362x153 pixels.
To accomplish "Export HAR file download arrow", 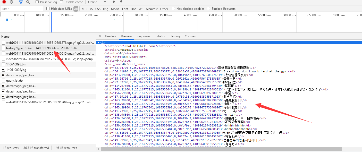I will tap(121, 2).
